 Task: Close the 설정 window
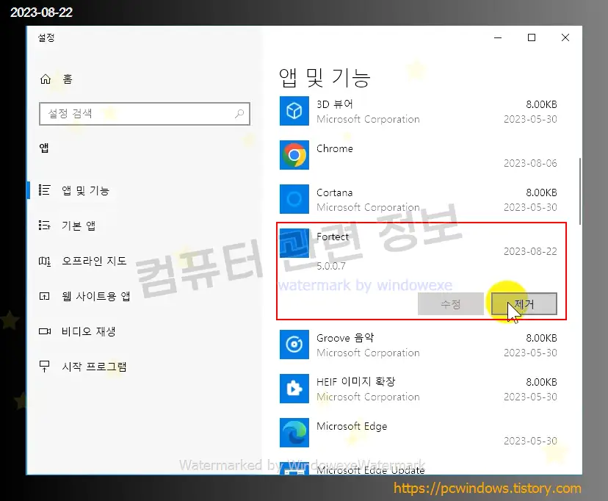[565, 37]
